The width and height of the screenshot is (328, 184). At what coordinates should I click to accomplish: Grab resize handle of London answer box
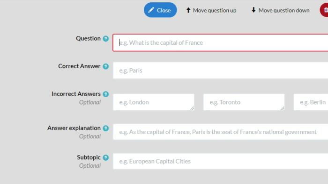point(192,108)
